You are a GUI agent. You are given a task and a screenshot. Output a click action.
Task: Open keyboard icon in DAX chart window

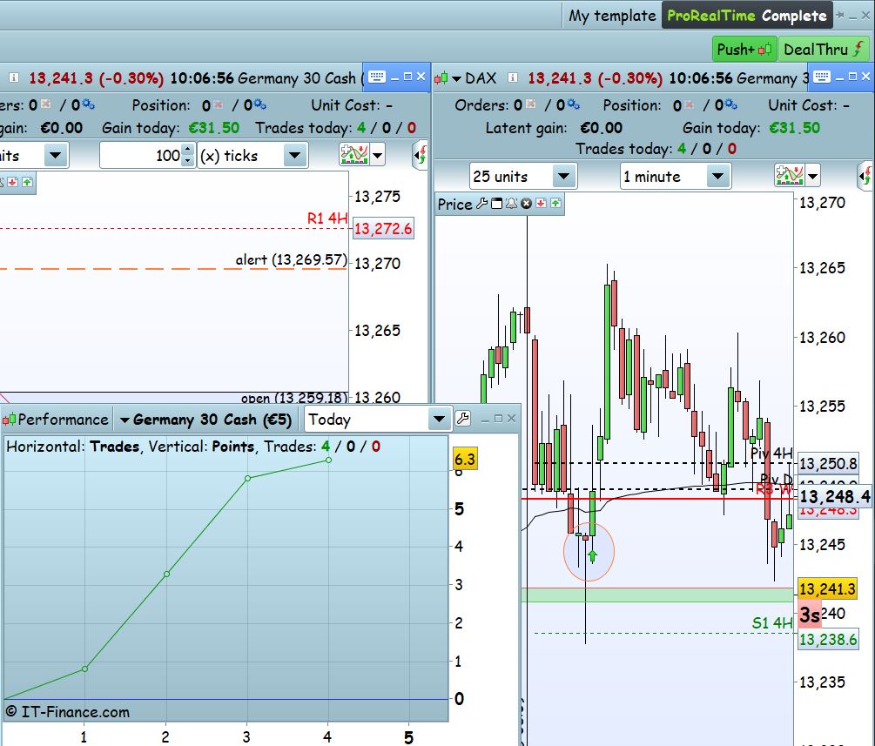point(821,77)
